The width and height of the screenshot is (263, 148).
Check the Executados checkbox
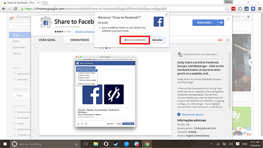[x=14, y=112]
